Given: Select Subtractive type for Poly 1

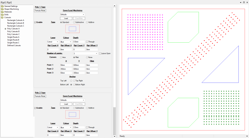Looking at the screenshot, I should [x=74, y=22].
